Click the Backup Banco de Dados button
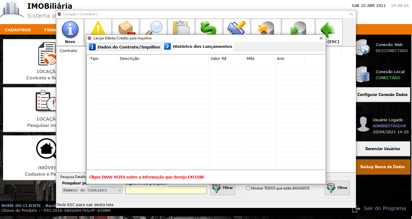The width and height of the screenshot is (412, 219). pyautogui.click(x=383, y=167)
